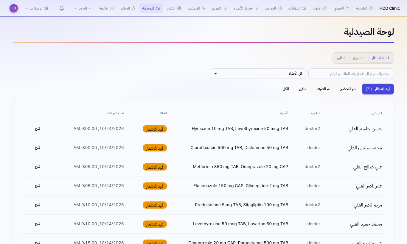Select the تم التحضير status filter
Viewport: 407px width, 244px height.
pos(348,89)
